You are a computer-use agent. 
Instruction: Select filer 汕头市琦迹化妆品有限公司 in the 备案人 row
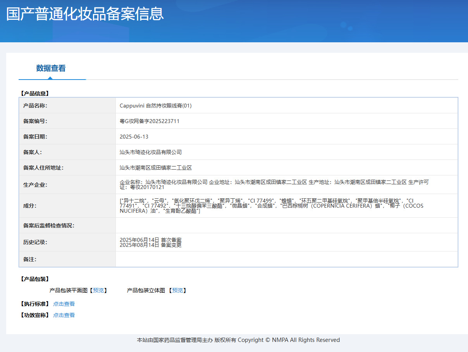(x=151, y=152)
